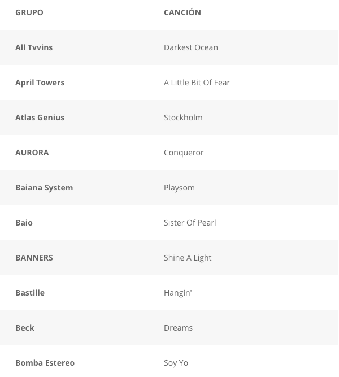The image size is (339, 377).
Task: Click the CANCIÓN column header
Action: (182, 12)
